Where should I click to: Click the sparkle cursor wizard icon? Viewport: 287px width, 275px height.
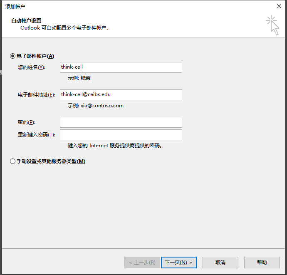(272, 25)
